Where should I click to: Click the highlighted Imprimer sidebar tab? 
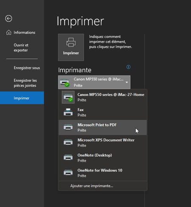22,98
